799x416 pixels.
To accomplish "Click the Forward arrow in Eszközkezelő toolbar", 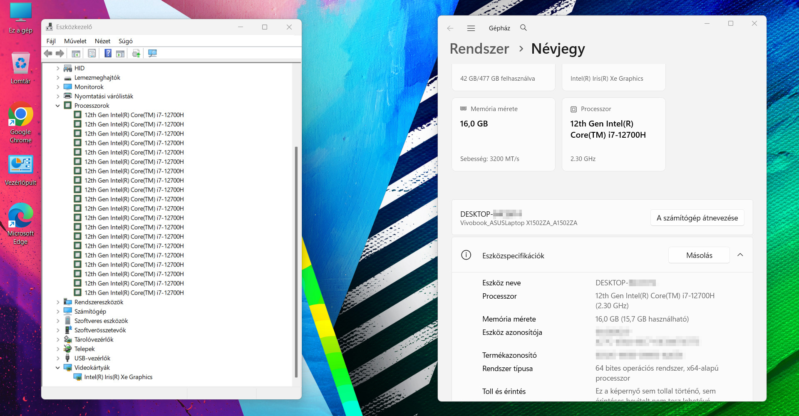I will 60,53.
